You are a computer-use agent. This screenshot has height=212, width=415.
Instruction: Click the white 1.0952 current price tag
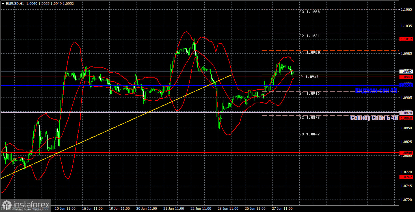407,72
